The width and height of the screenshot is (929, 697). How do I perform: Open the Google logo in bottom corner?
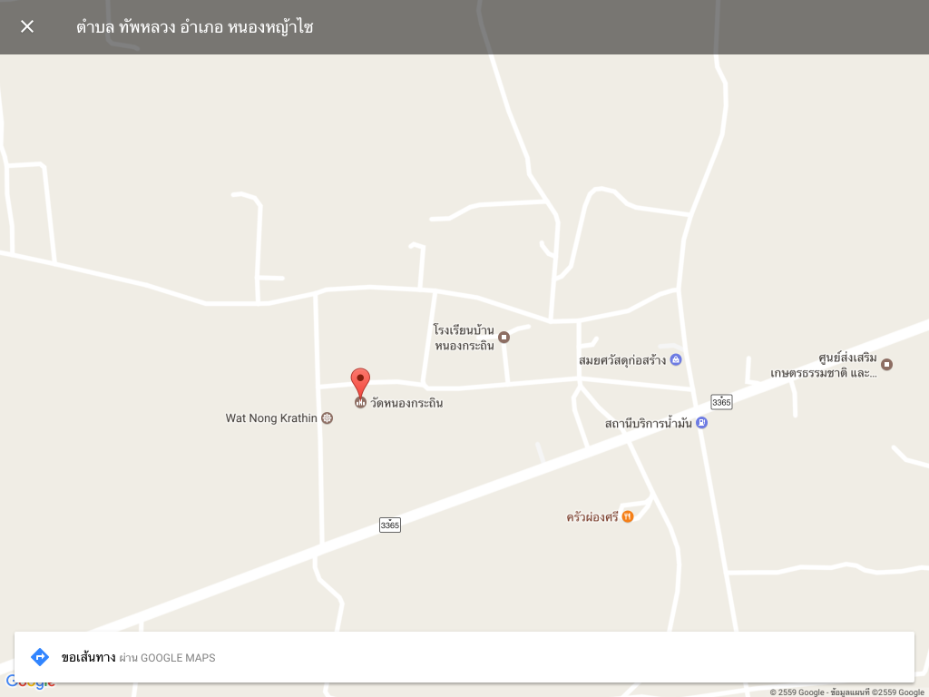(30, 682)
